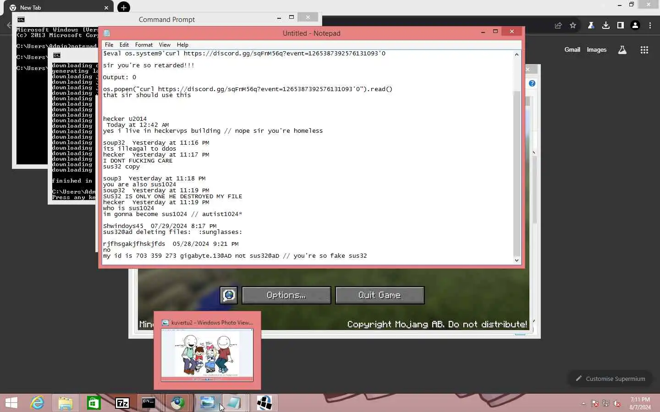The width and height of the screenshot is (660, 412).
Task: Open the Notepad View menu
Action: (x=165, y=45)
